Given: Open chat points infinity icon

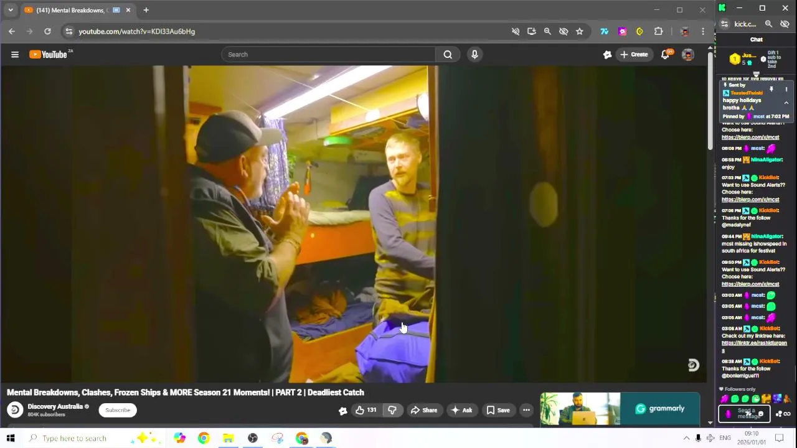Looking at the screenshot, I should (x=787, y=414).
